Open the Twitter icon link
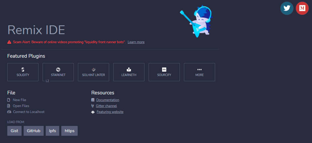Viewport: 312px width, 143px height. point(287,8)
